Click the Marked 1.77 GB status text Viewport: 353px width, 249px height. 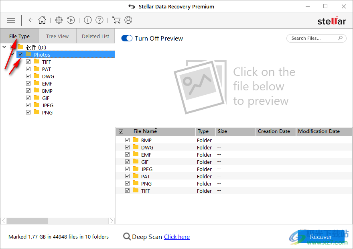(x=59, y=237)
